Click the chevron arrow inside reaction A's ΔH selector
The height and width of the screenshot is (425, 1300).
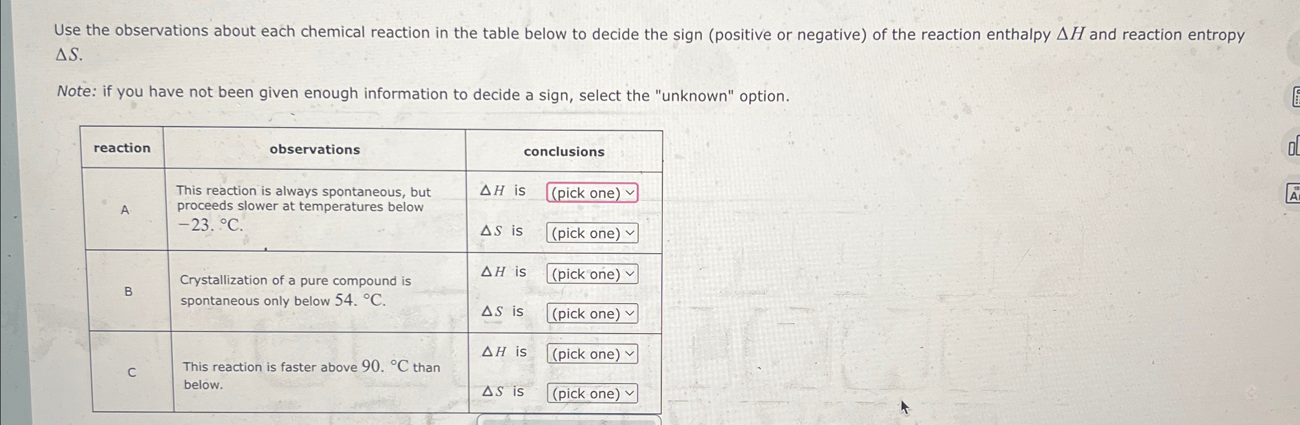click(629, 193)
